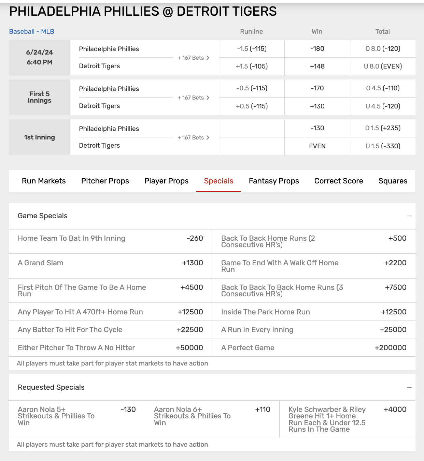Expand +167 Bets for First 5 Innings

click(193, 98)
